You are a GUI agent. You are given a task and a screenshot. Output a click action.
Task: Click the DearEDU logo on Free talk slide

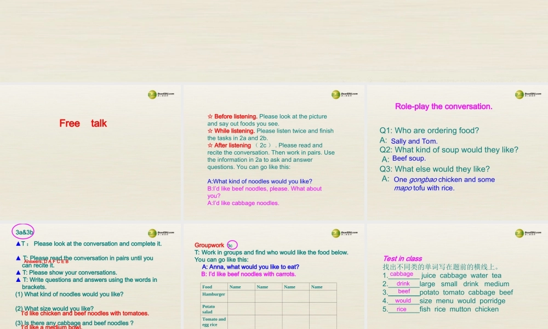point(161,95)
